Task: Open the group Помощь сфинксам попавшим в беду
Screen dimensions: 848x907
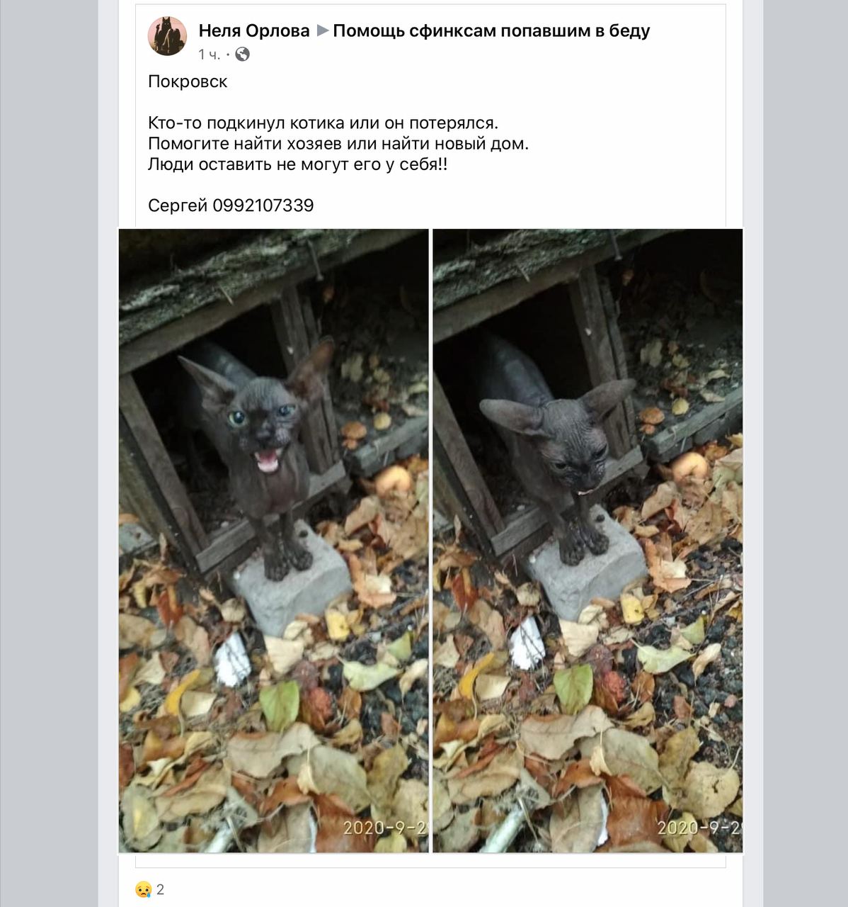Action: 491,30
